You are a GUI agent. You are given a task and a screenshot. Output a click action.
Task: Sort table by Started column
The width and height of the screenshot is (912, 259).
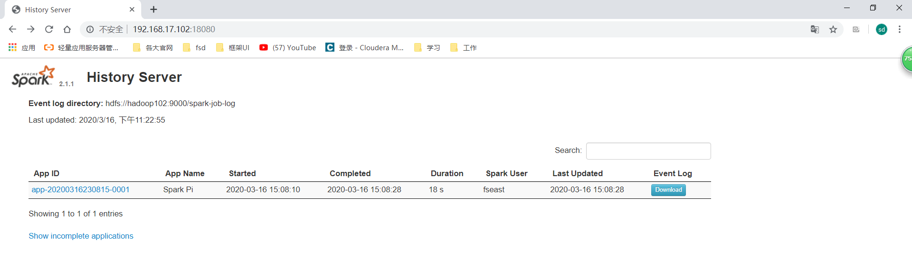click(242, 173)
